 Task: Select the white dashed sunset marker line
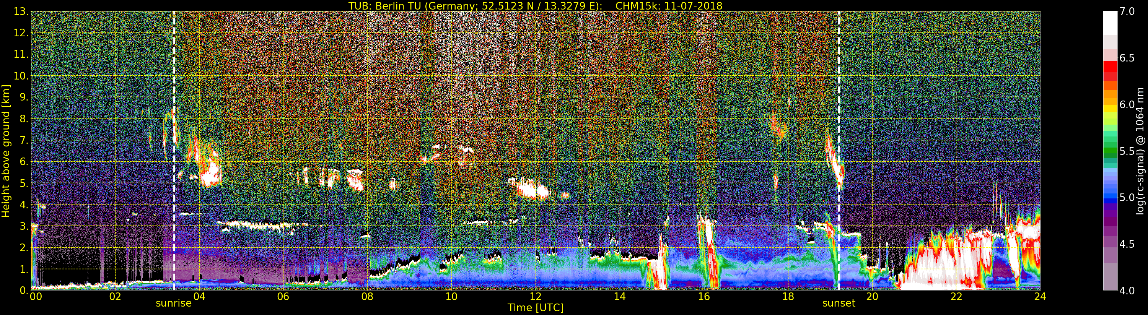[839, 151]
